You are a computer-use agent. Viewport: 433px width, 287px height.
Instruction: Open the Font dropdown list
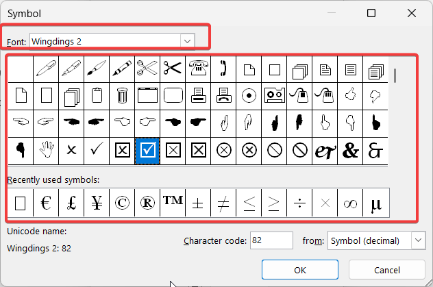(x=188, y=41)
